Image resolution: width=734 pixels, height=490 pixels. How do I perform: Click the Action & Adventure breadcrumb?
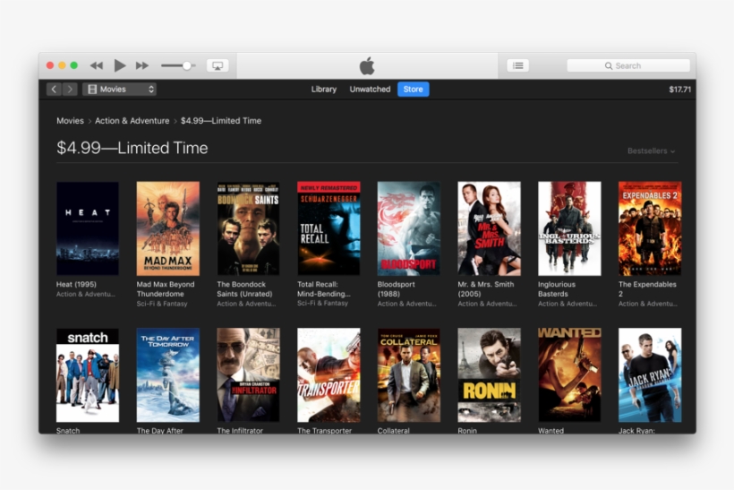click(x=132, y=120)
